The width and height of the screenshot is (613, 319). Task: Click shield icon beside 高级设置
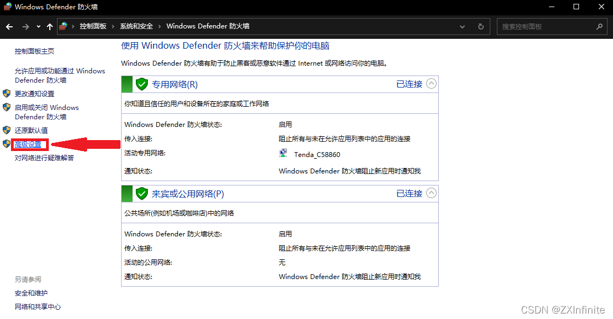click(x=7, y=144)
